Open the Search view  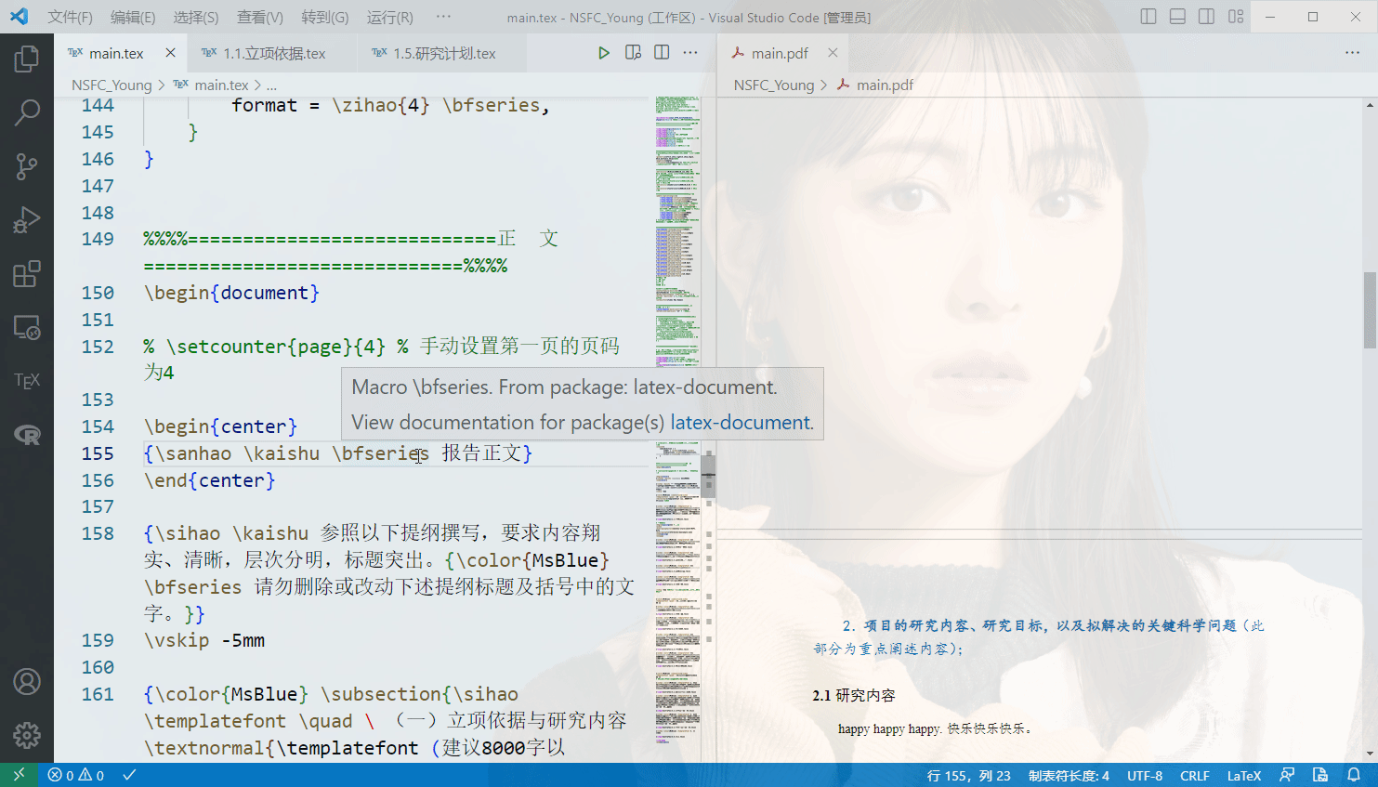coord(27,111)
